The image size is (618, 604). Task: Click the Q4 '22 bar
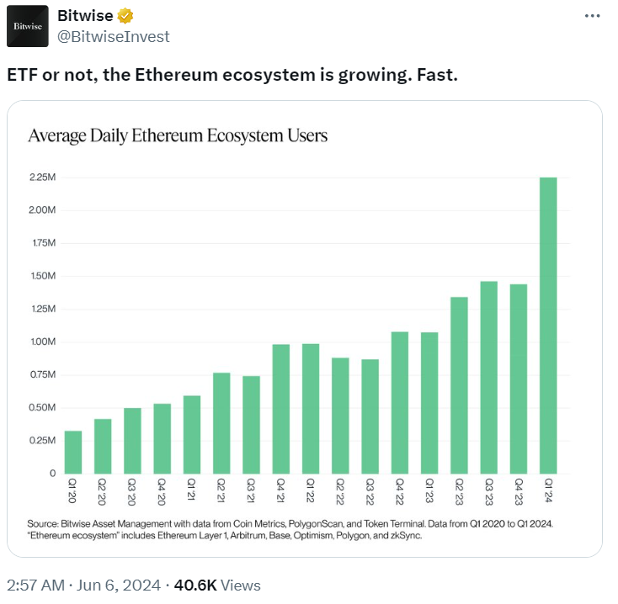coord(400,403)
